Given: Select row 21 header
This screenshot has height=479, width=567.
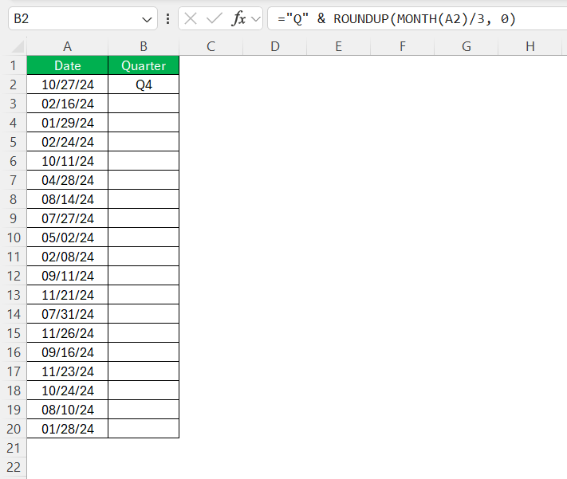Looking at the screenshot, I should (14, 448).
